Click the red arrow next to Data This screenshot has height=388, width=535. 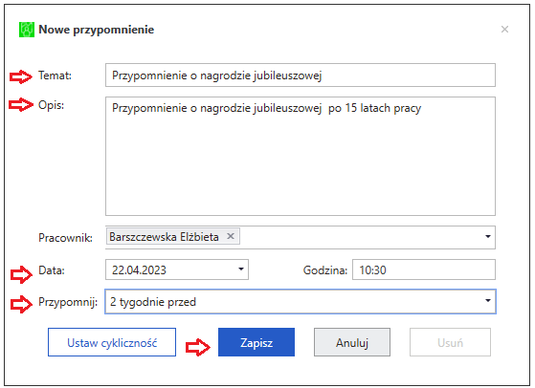click(21, 274)
